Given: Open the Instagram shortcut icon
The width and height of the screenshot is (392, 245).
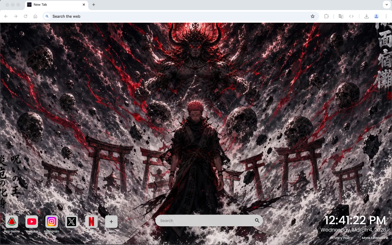Looking at the screenshot, I should pyautogui.click(x=51, y=221).
